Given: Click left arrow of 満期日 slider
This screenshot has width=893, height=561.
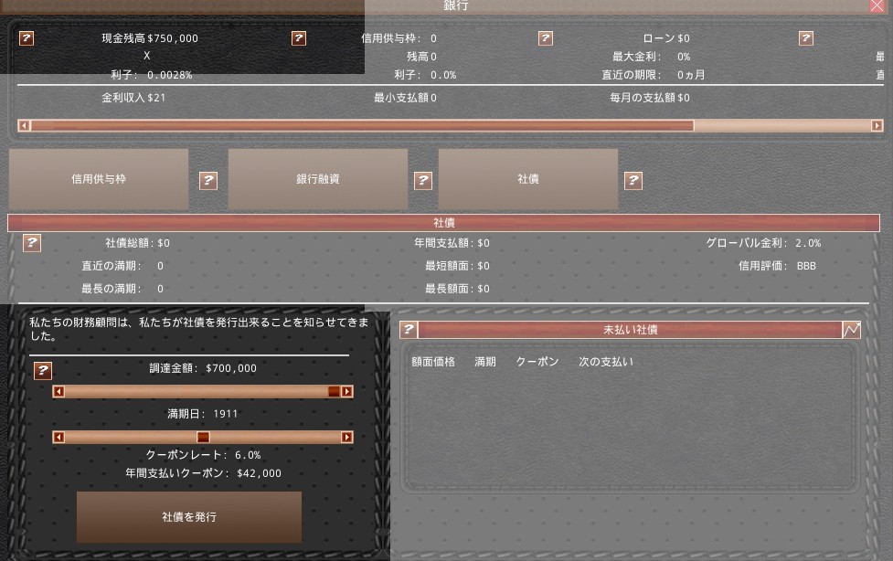Looking at the screenshot, I should coord(58,438).
